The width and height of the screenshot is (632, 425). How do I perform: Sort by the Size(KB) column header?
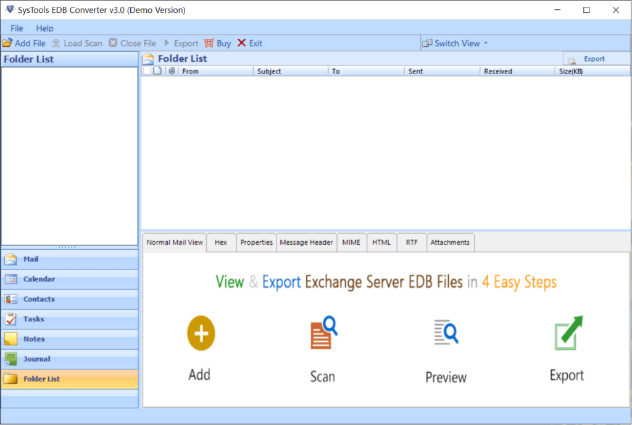click(x=593, y=72)
